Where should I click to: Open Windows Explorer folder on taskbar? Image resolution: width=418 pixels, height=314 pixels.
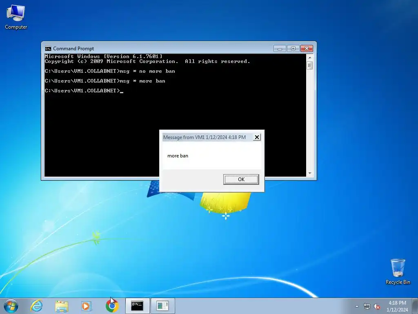click(62, 306)
